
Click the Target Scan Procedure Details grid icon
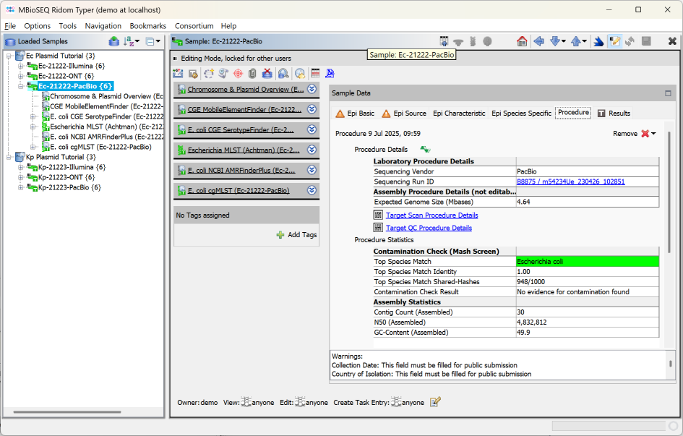(x=378, y=215)
